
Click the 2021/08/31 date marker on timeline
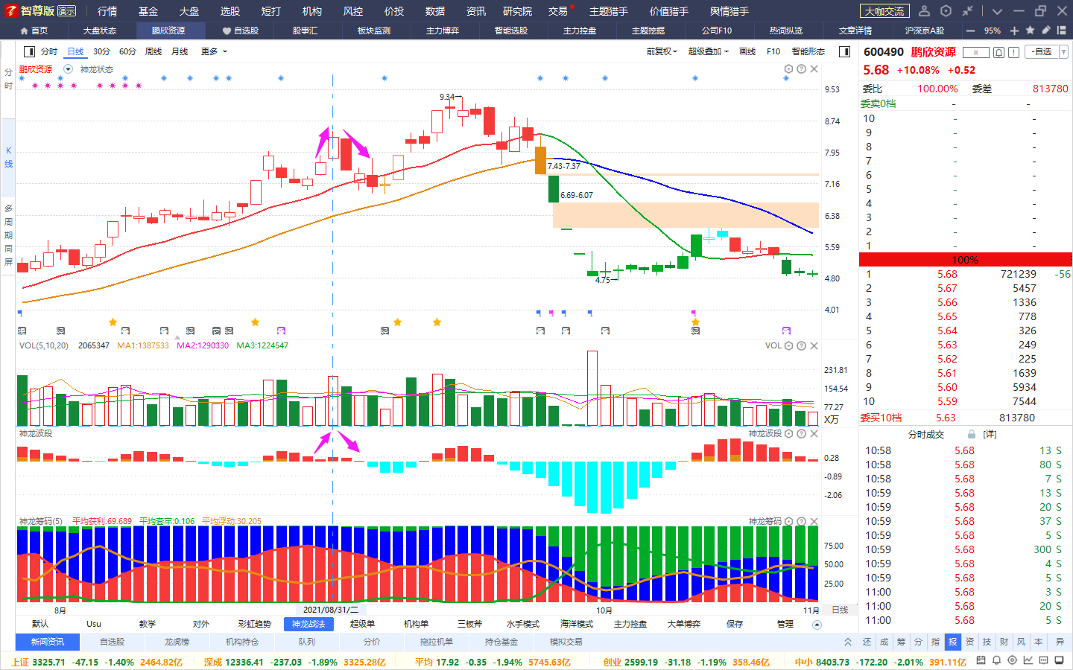331,610
